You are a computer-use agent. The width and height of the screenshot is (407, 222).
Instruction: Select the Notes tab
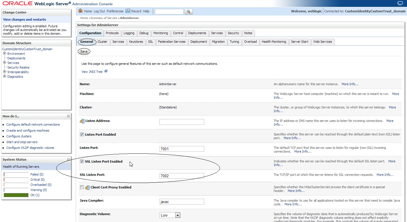(x=248, y=33)
